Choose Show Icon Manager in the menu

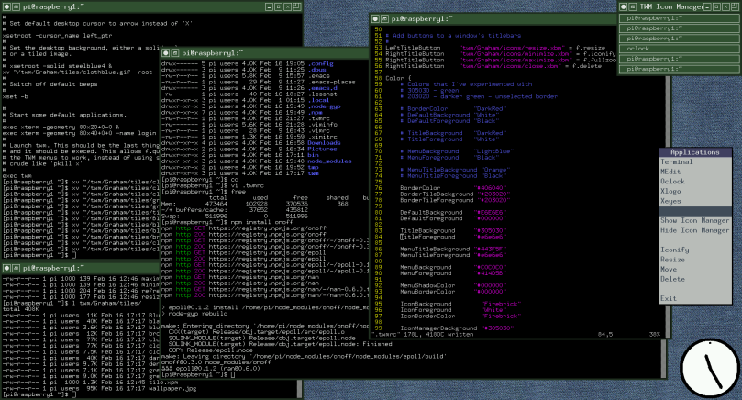[x=695, y=220]
